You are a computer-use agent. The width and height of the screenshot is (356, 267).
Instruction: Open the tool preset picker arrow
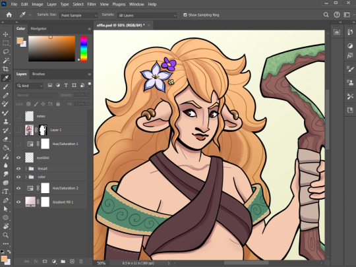[30, 15]
